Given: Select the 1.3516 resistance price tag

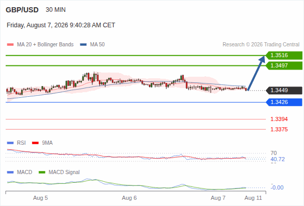Looking at the screenshot, I should [284, 55].
